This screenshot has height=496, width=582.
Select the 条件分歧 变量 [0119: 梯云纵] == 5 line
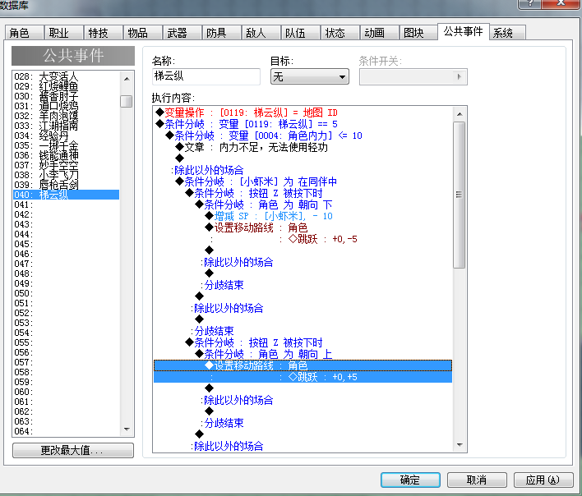[x=303, y=124]
